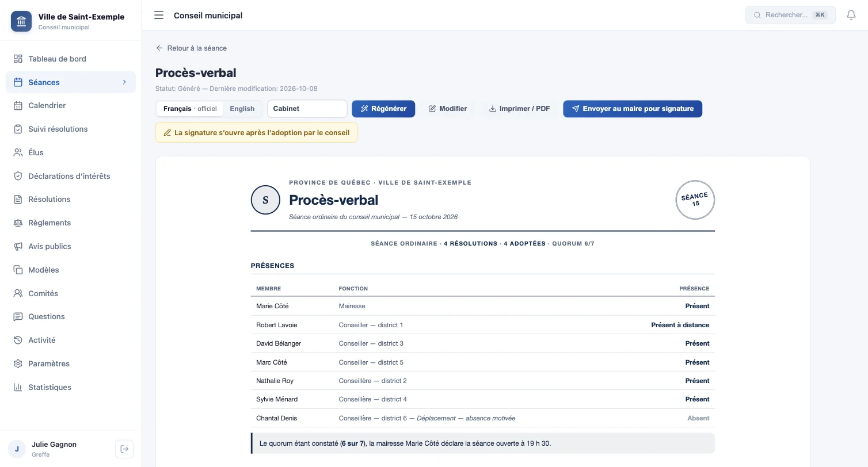The image size is (868, 467).
Task: Open Séances in the sidebar
Action: 71,82
